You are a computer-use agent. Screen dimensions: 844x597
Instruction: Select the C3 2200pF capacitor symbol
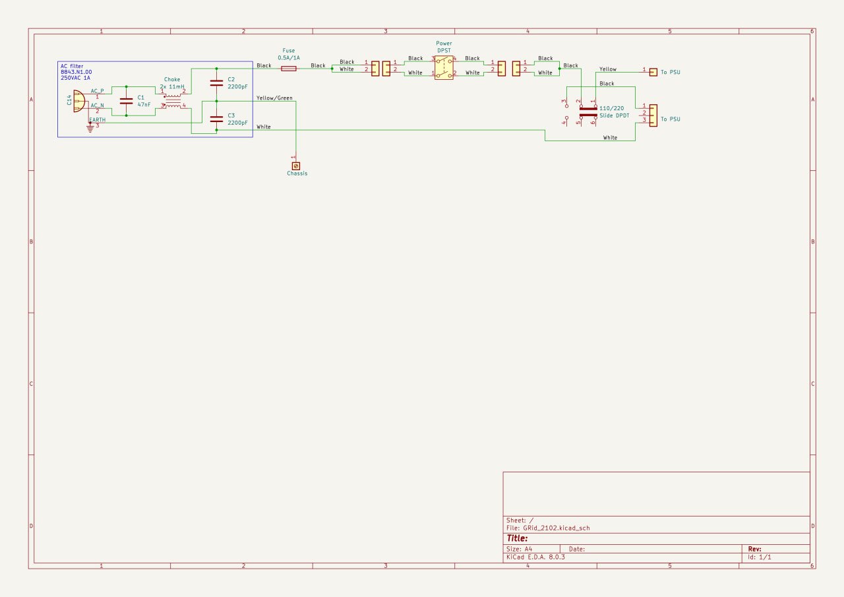tap(216, 119)
